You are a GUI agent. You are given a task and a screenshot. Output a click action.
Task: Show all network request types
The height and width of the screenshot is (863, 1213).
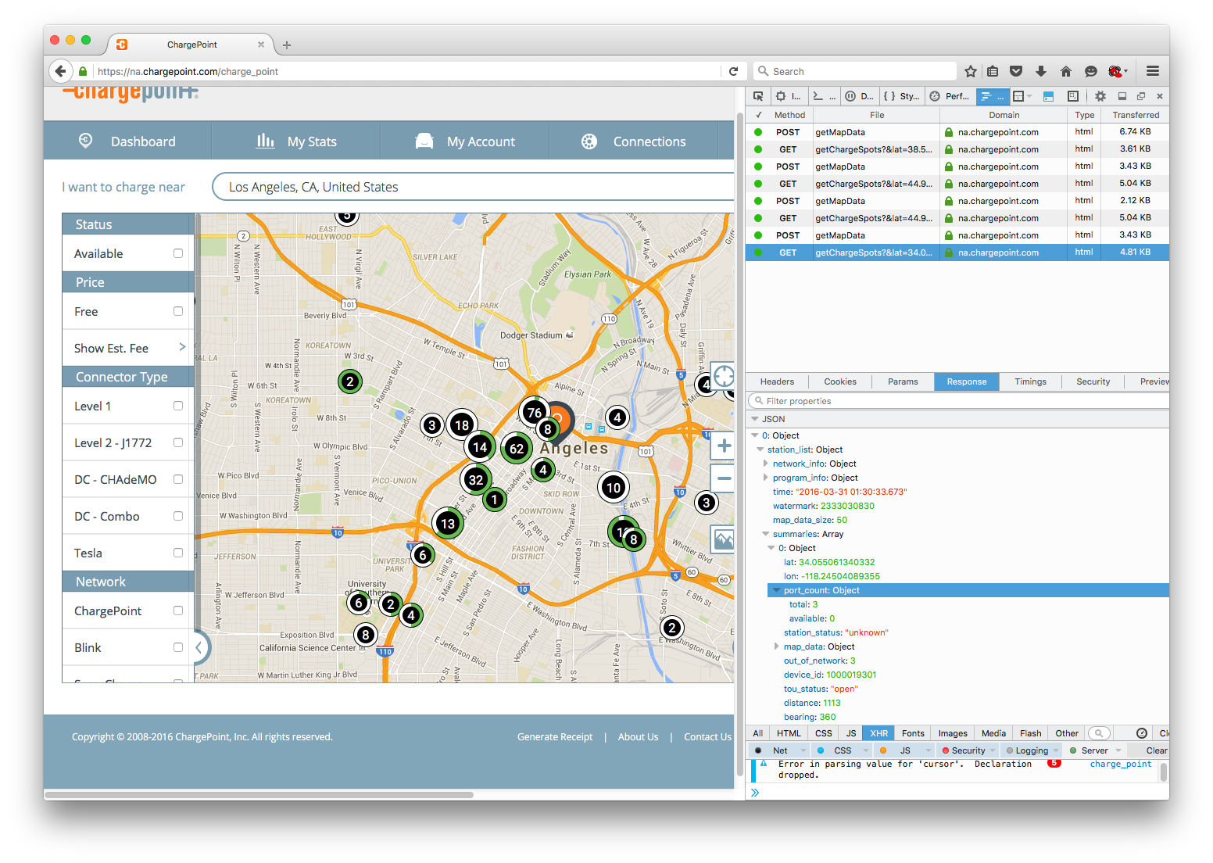(757, 733)
